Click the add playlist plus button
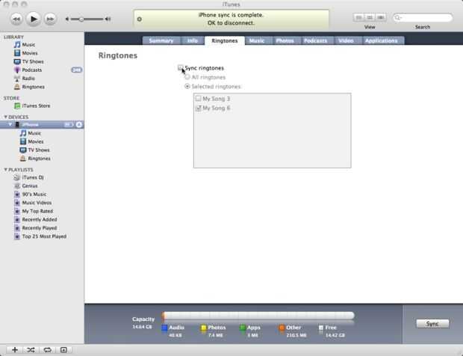This screenshot has width=463, height=356. 15,350
